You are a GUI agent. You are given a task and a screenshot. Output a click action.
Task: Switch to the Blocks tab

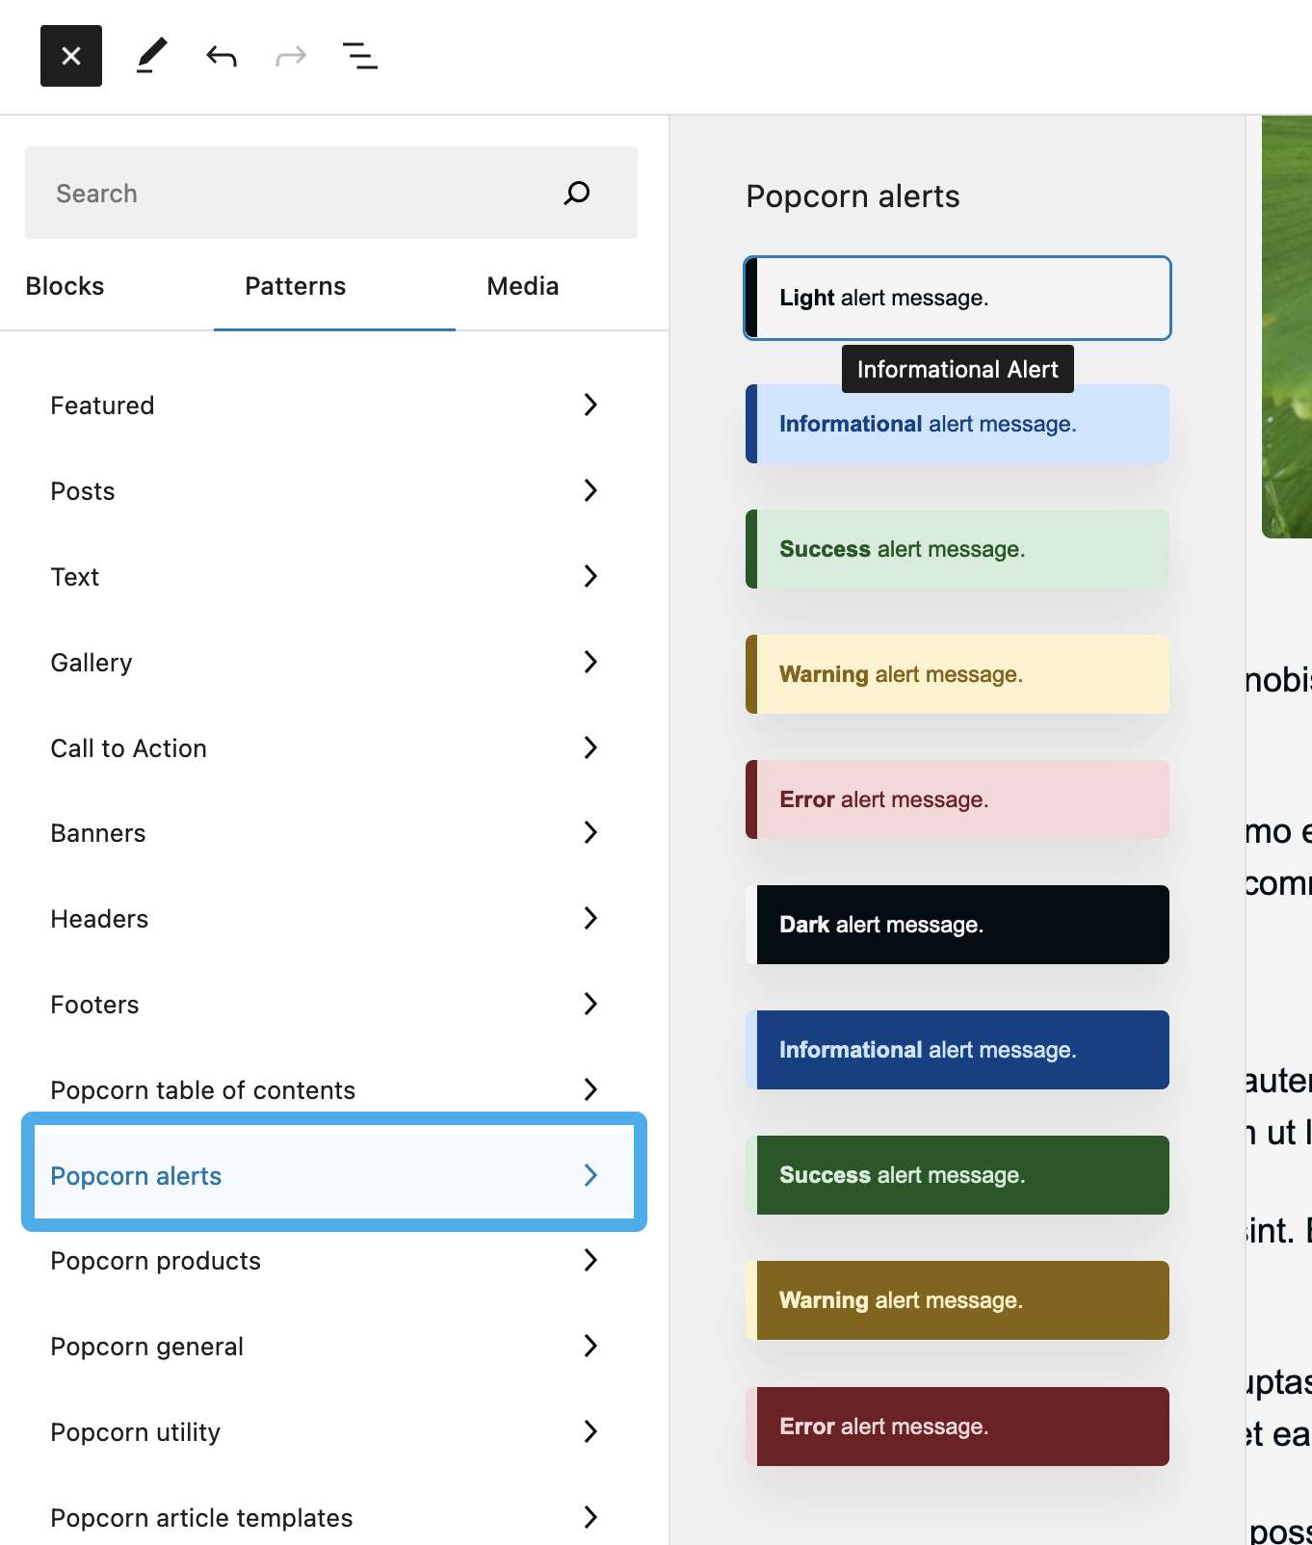point(66,286)
